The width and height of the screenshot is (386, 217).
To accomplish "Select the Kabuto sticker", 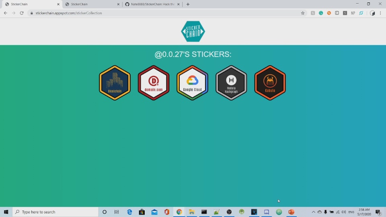I will click(270, 83).
